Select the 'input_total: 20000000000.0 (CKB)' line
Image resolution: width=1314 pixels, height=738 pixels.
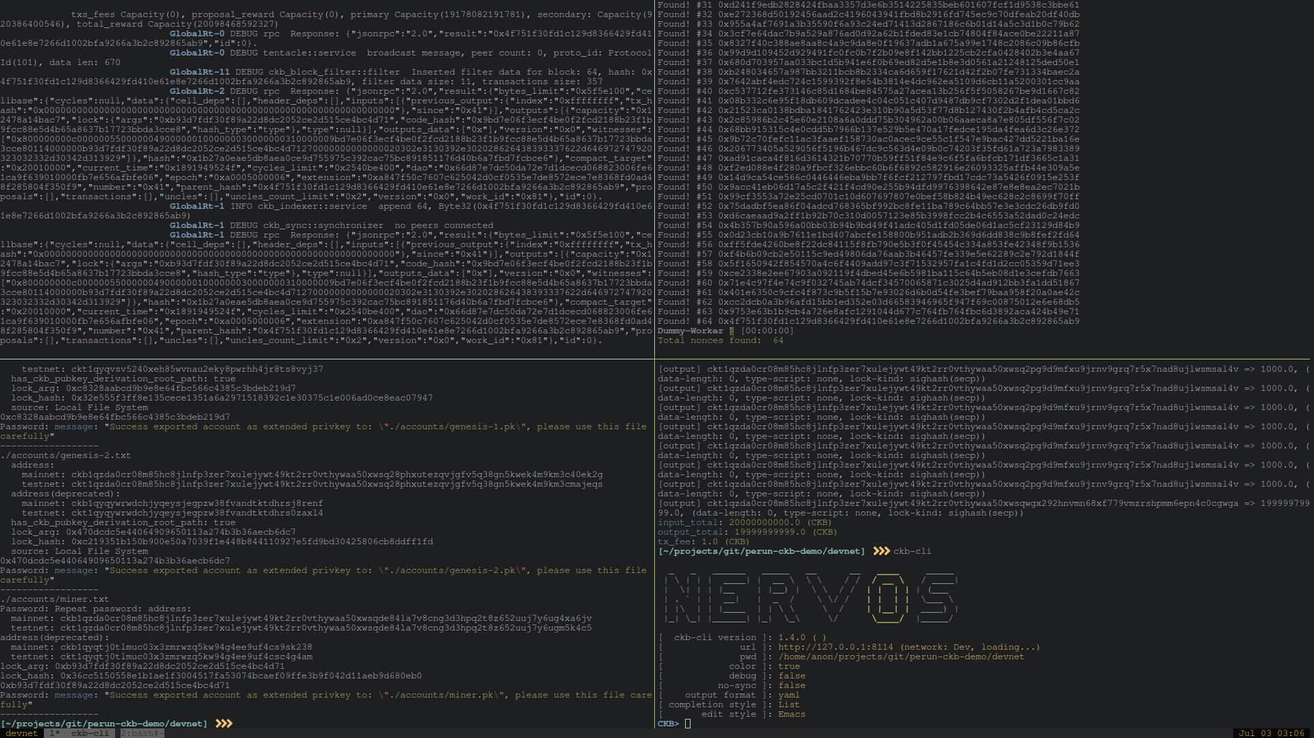745,522
